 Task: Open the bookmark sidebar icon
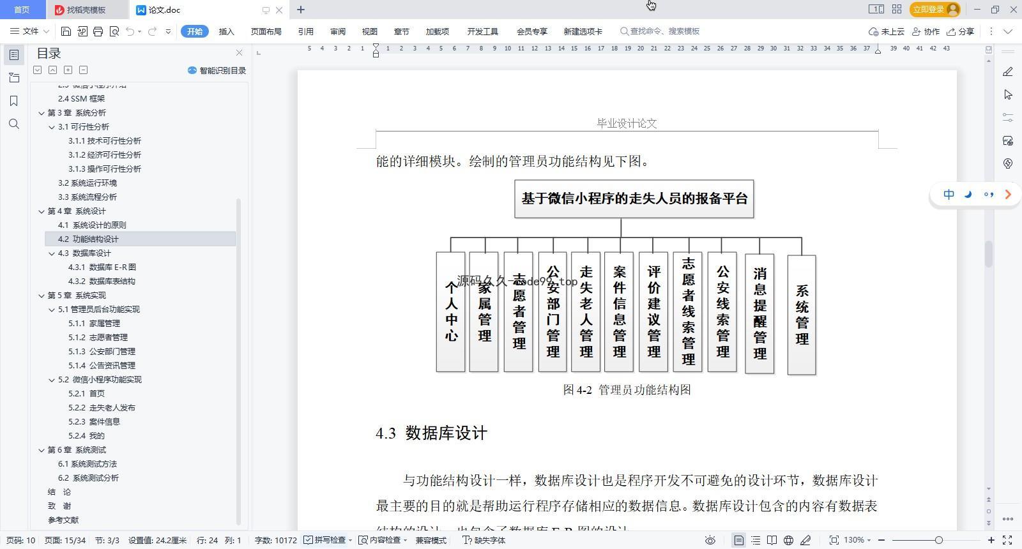[x=14, y=101]
